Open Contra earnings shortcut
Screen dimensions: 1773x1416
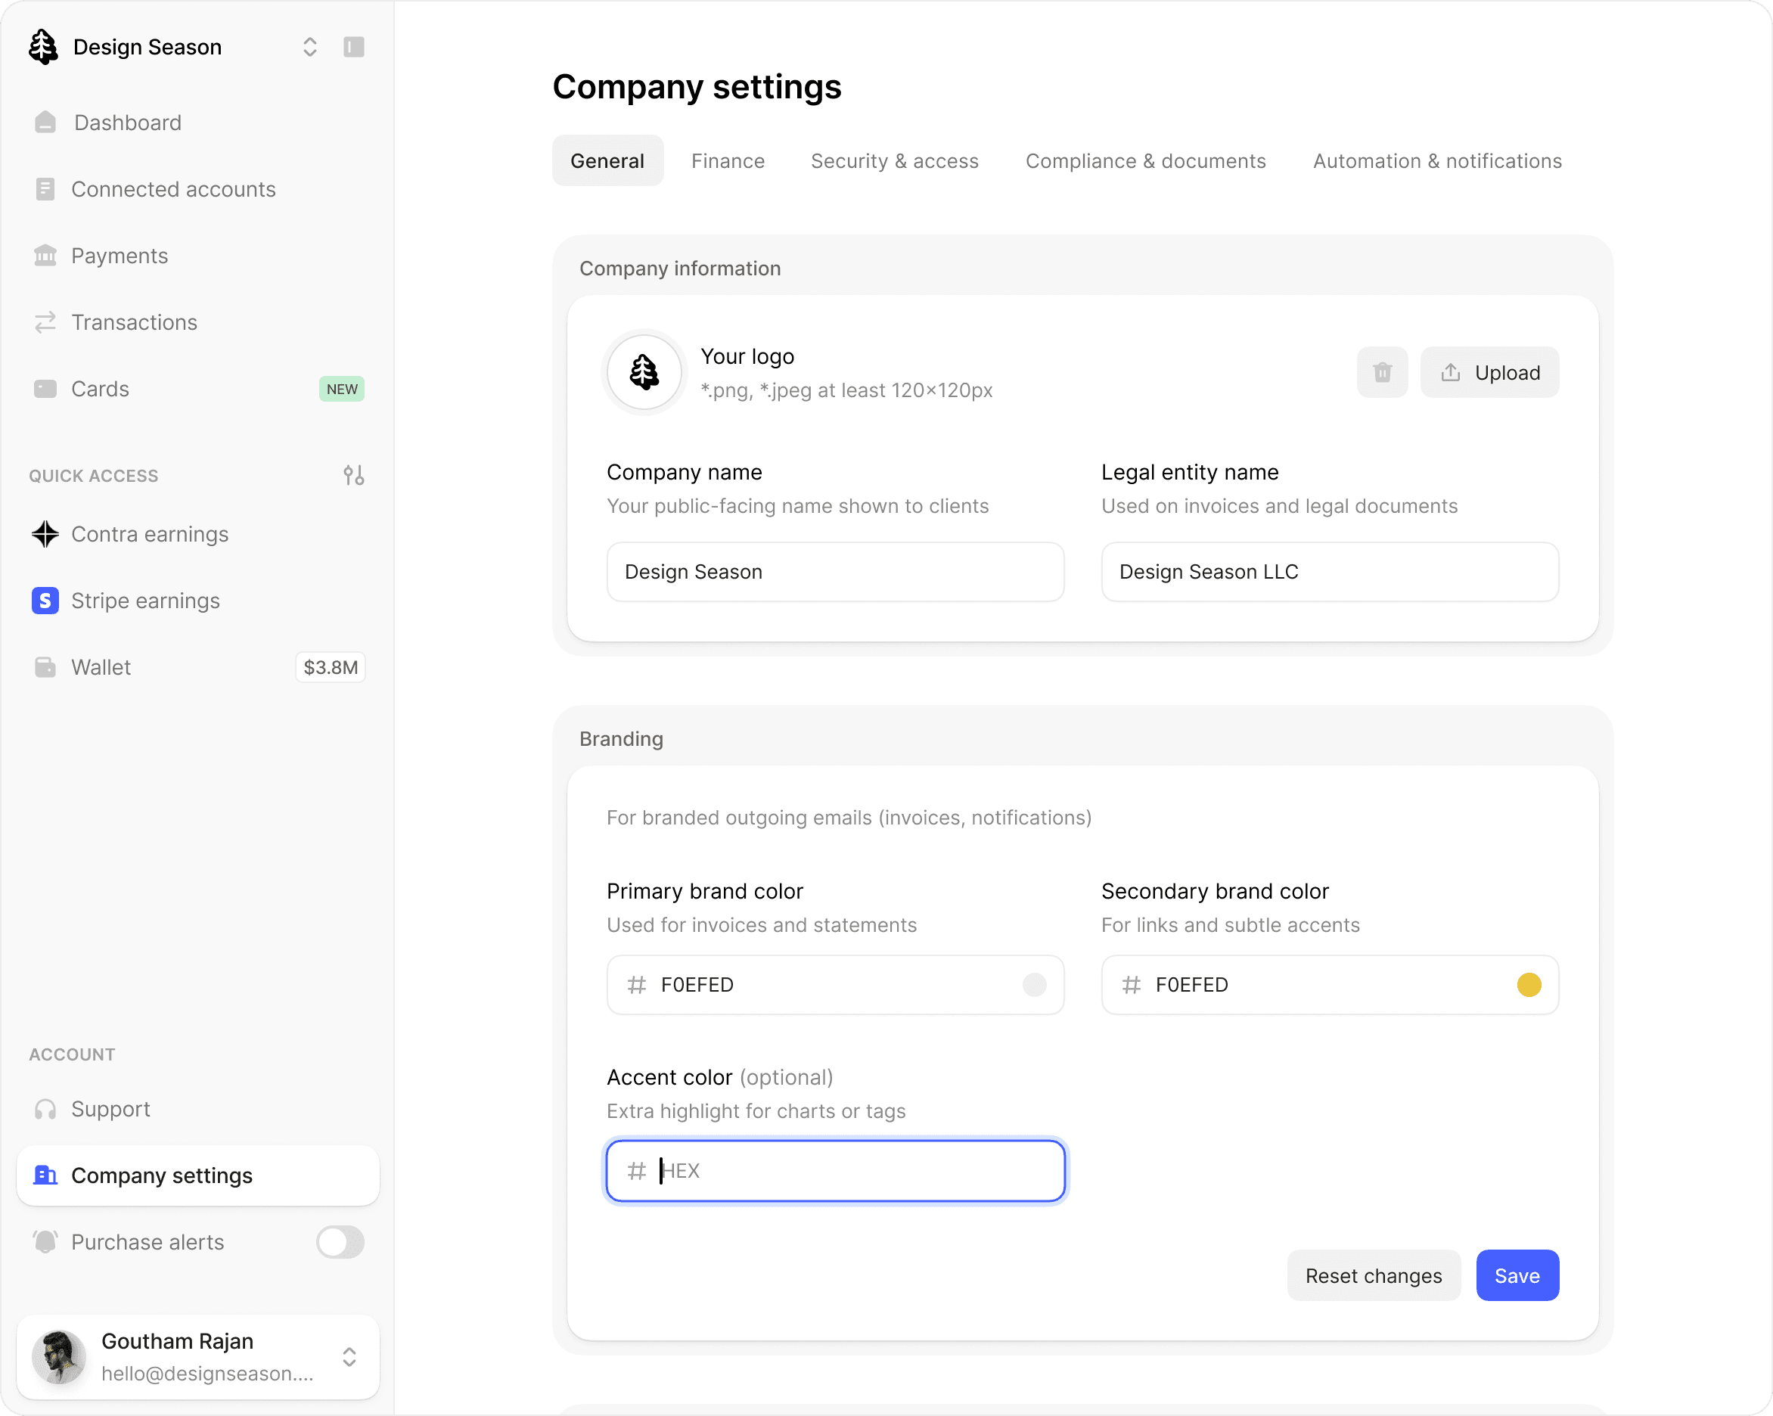point(150,535)
